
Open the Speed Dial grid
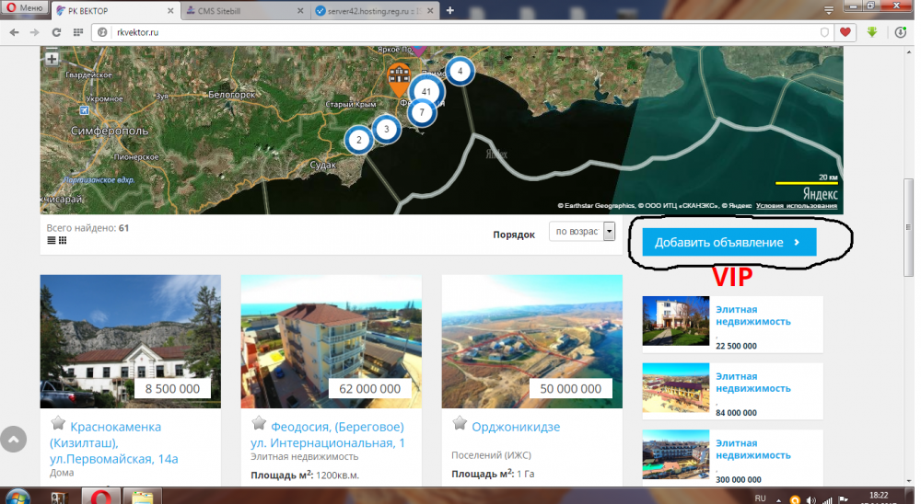click(78, 32)
